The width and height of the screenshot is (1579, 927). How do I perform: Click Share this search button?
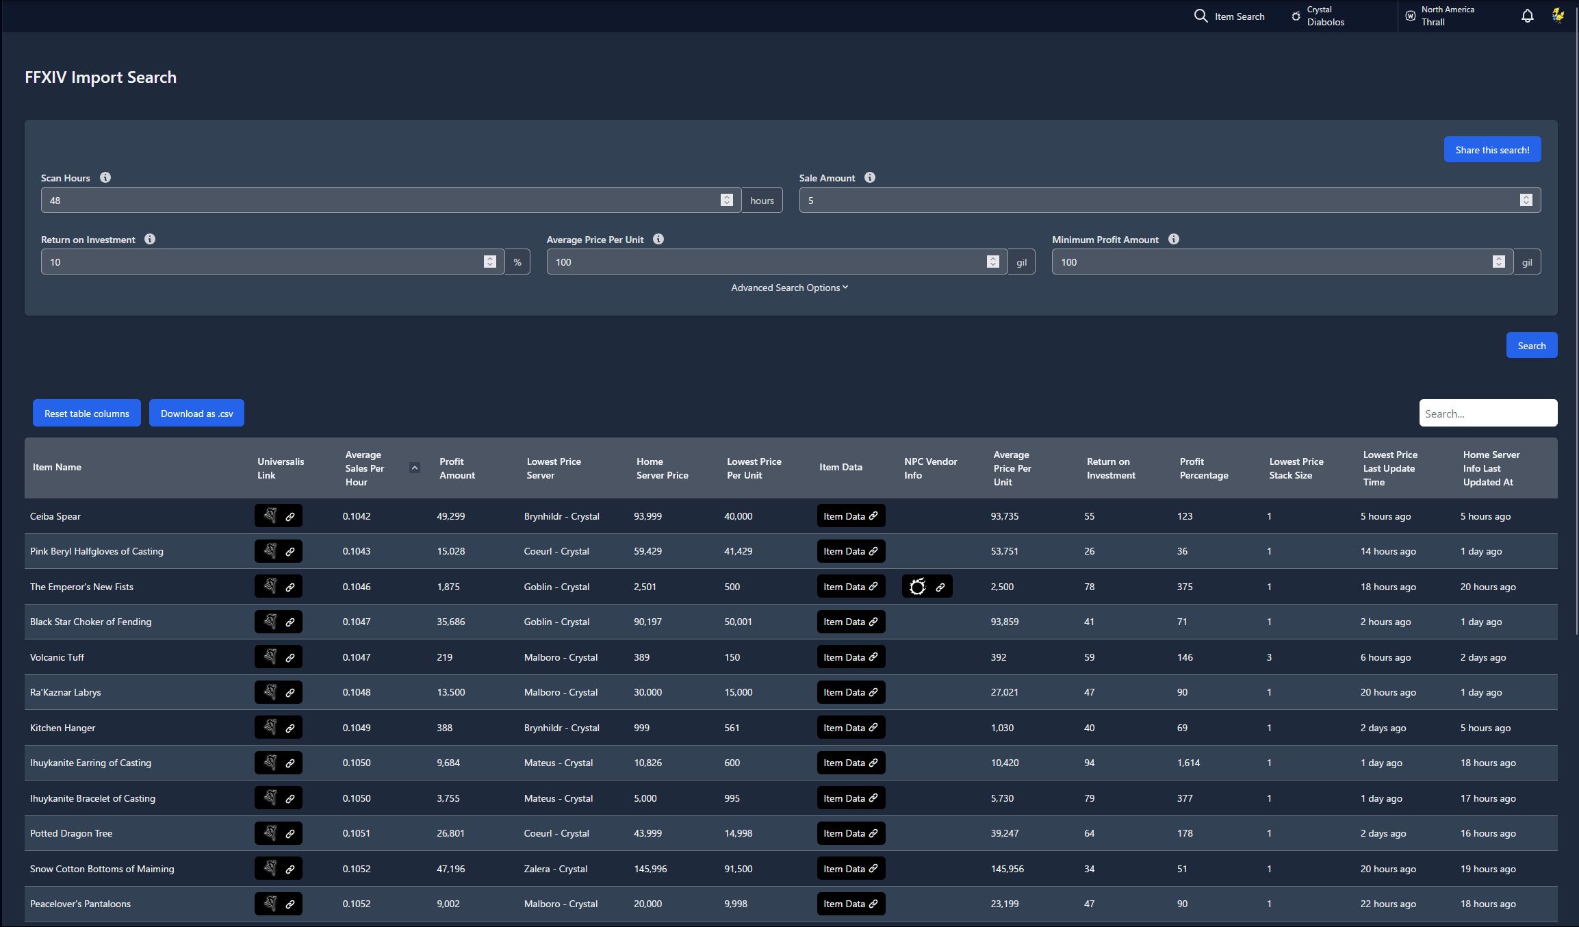pos(1492,149)
